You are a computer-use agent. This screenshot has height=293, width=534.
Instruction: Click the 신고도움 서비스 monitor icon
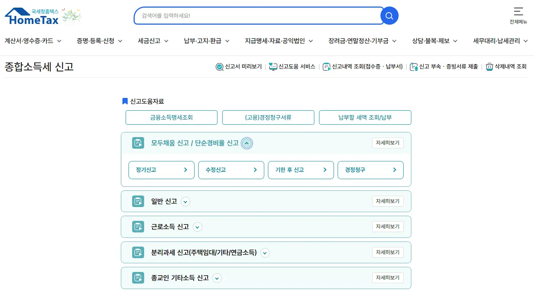pyautogui.click(x=273, y=66)
